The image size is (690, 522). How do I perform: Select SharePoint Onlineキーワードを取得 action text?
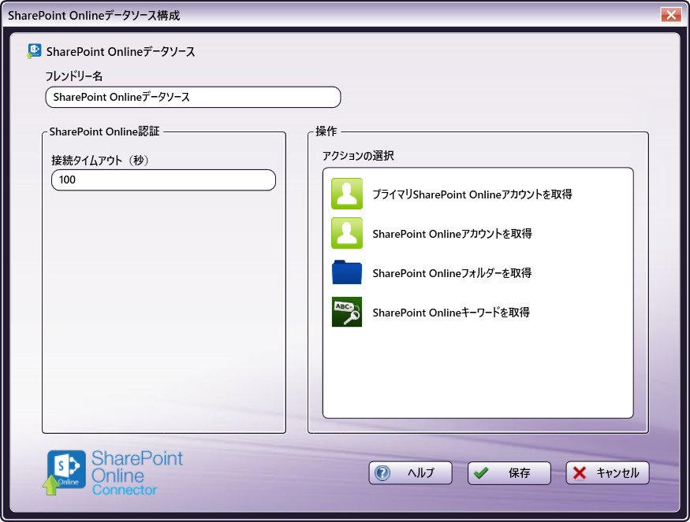(x=451, y=313)
